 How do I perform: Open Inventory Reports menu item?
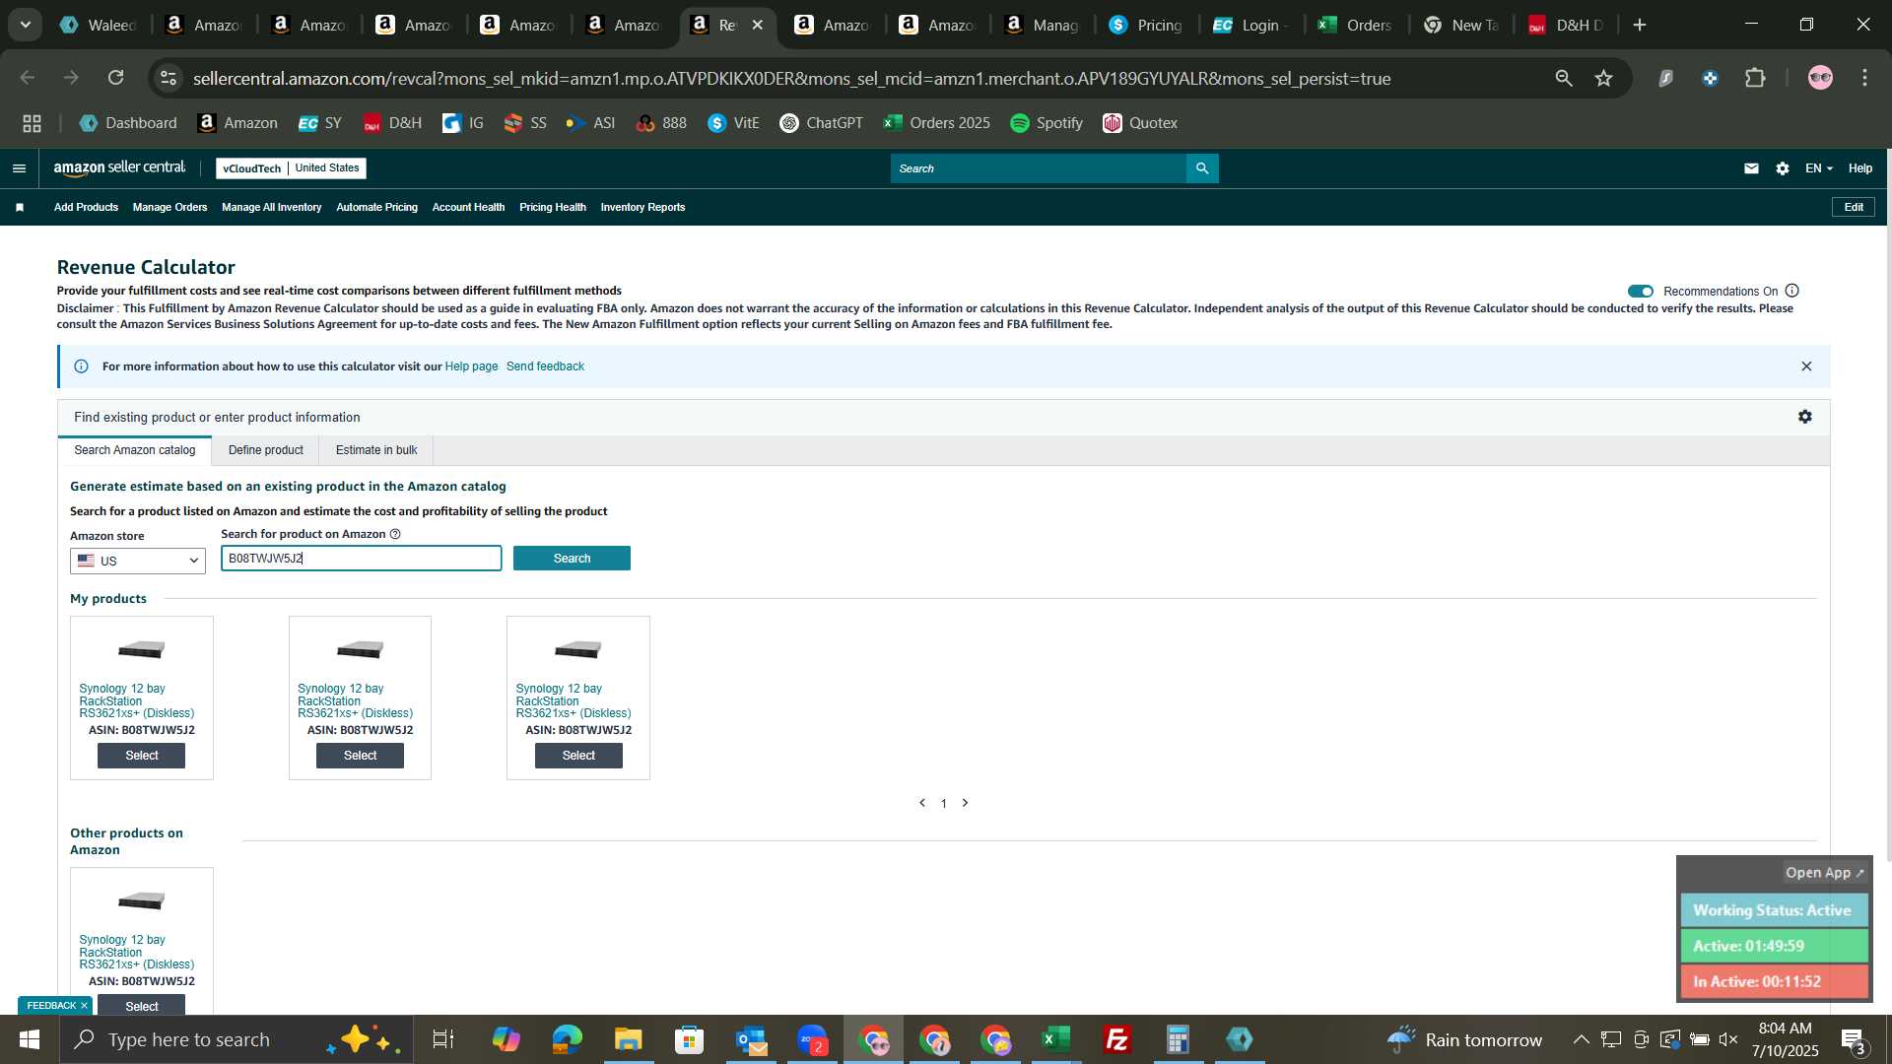pos(642,207)
